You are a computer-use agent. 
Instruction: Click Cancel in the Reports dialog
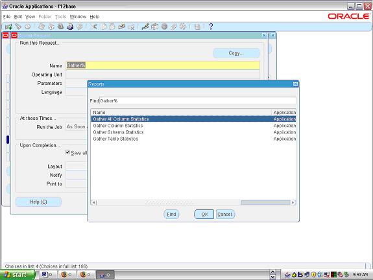[x=225, y=215]
